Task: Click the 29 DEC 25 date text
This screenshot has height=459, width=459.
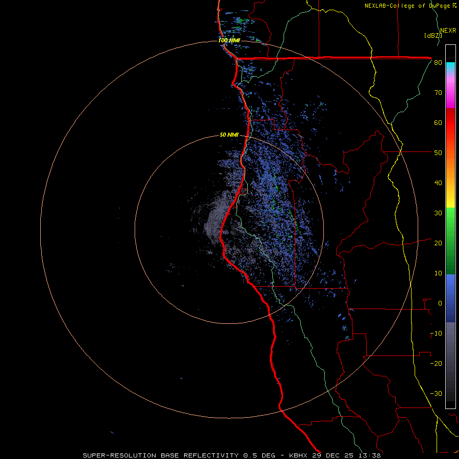Action: click(333, 455)
